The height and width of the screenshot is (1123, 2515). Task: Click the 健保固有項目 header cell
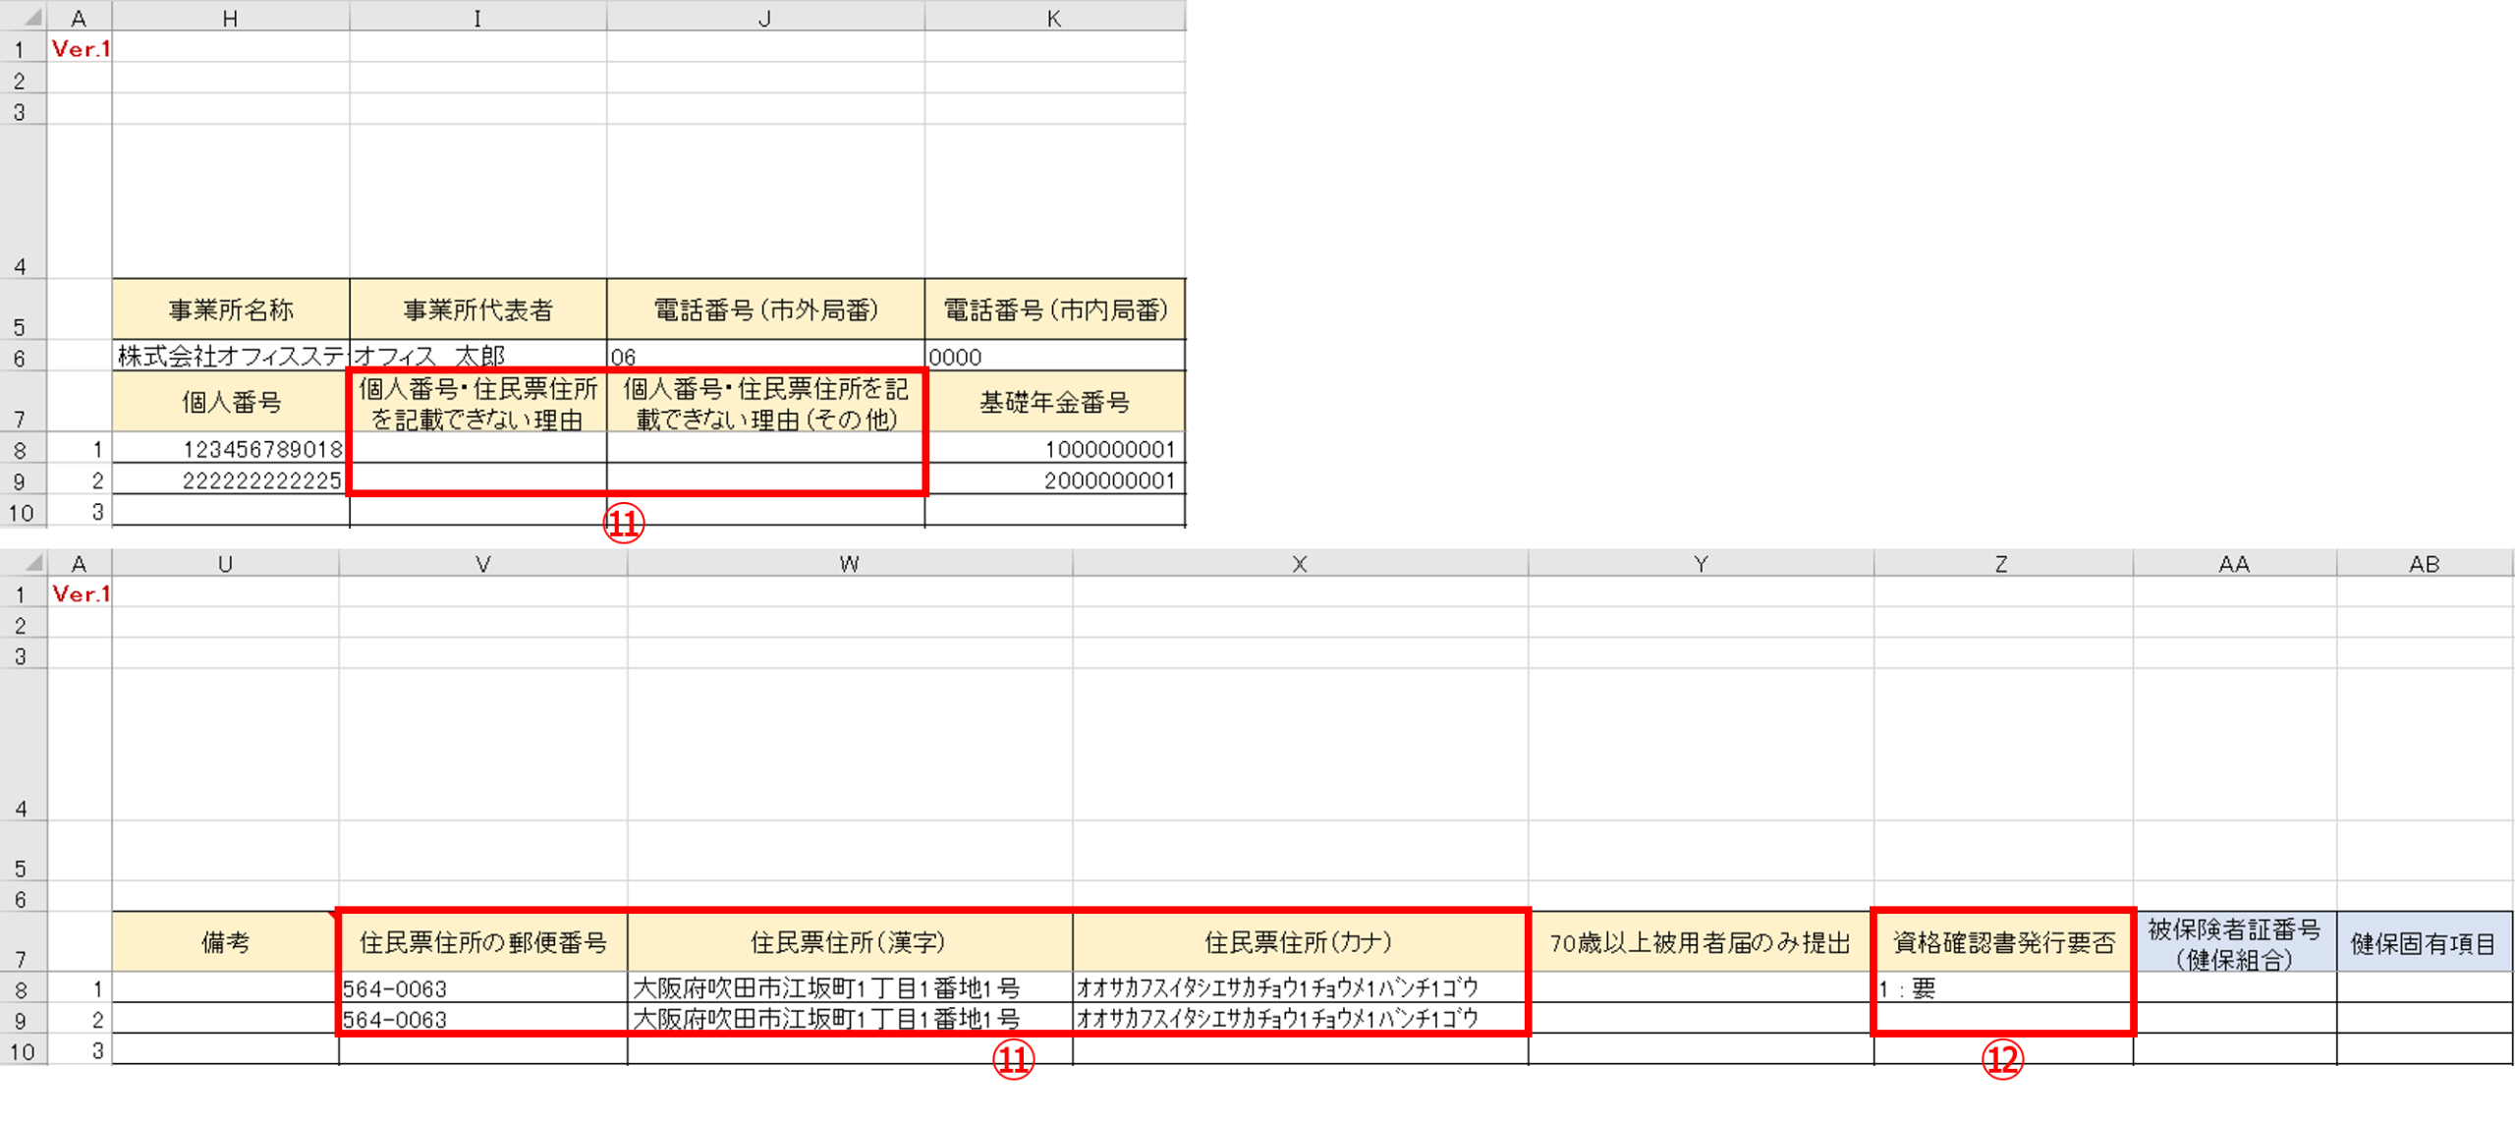click(x=2423, y=942)
